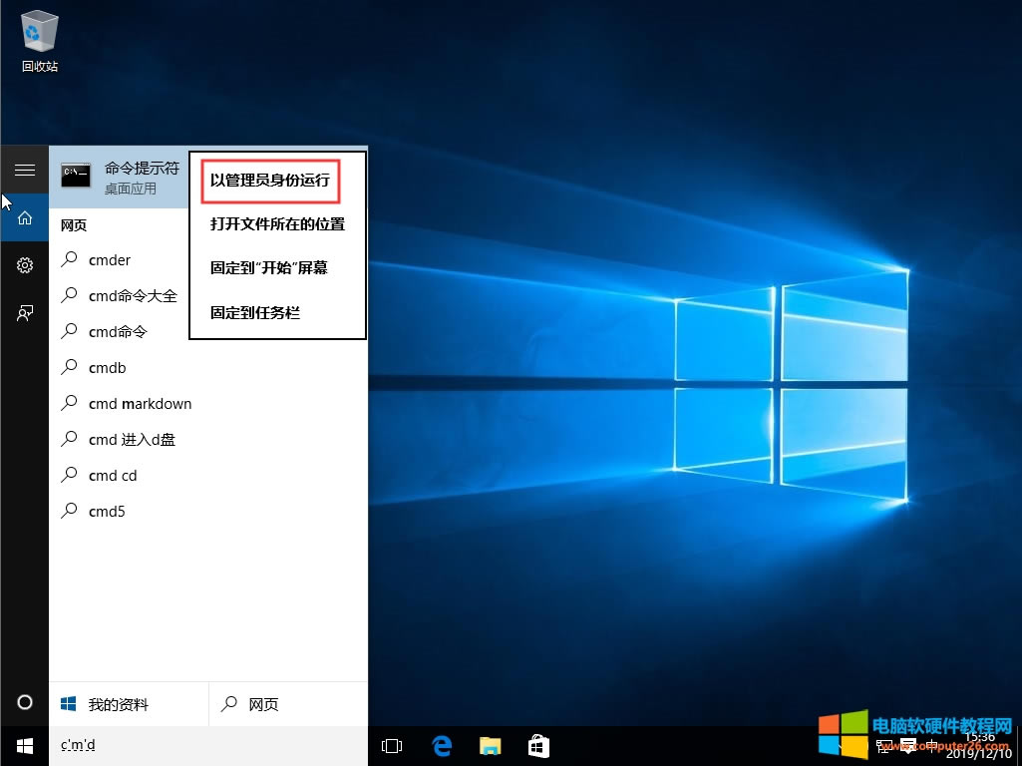The image size is (1022, 766).
Task: Click the feedback icon in sidebar
Action: (25, 313)
